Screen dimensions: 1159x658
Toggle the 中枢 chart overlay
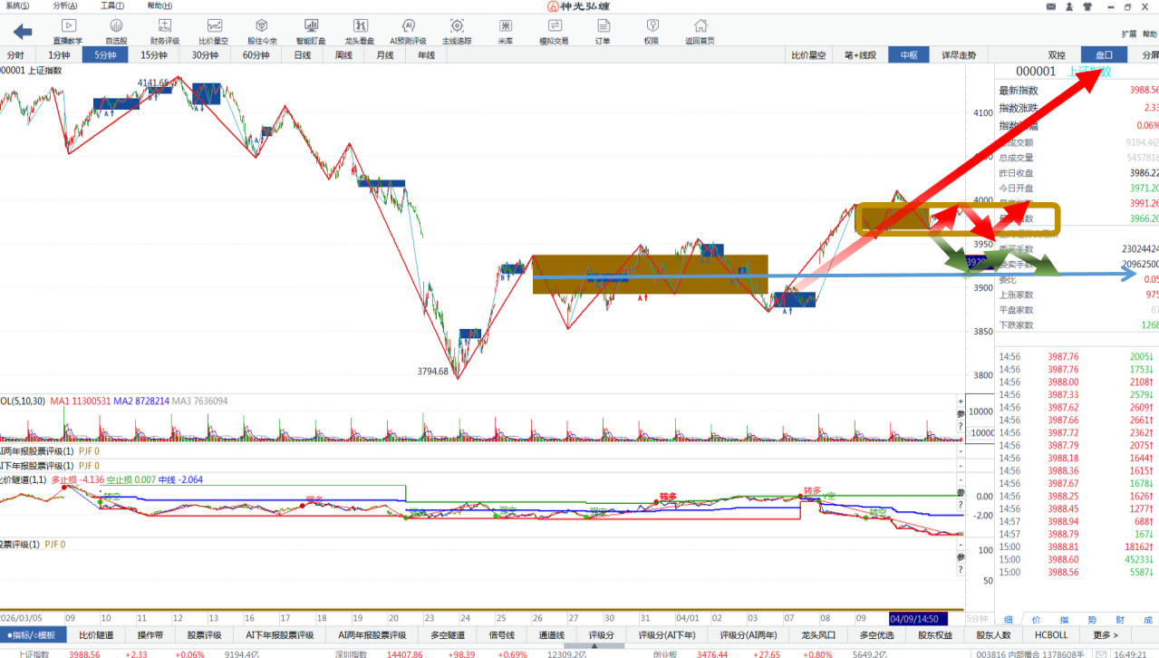[x=909, y=55]
